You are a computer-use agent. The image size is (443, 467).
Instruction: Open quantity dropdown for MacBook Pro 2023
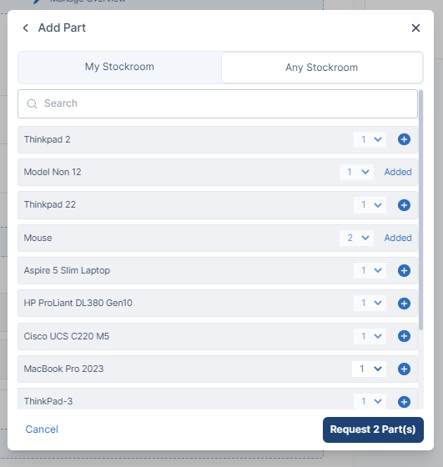coord(369,369)
